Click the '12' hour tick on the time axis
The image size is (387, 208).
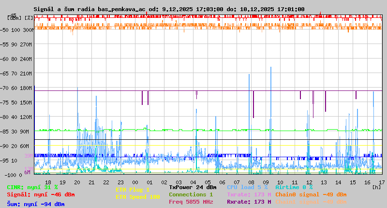(309, 182)
